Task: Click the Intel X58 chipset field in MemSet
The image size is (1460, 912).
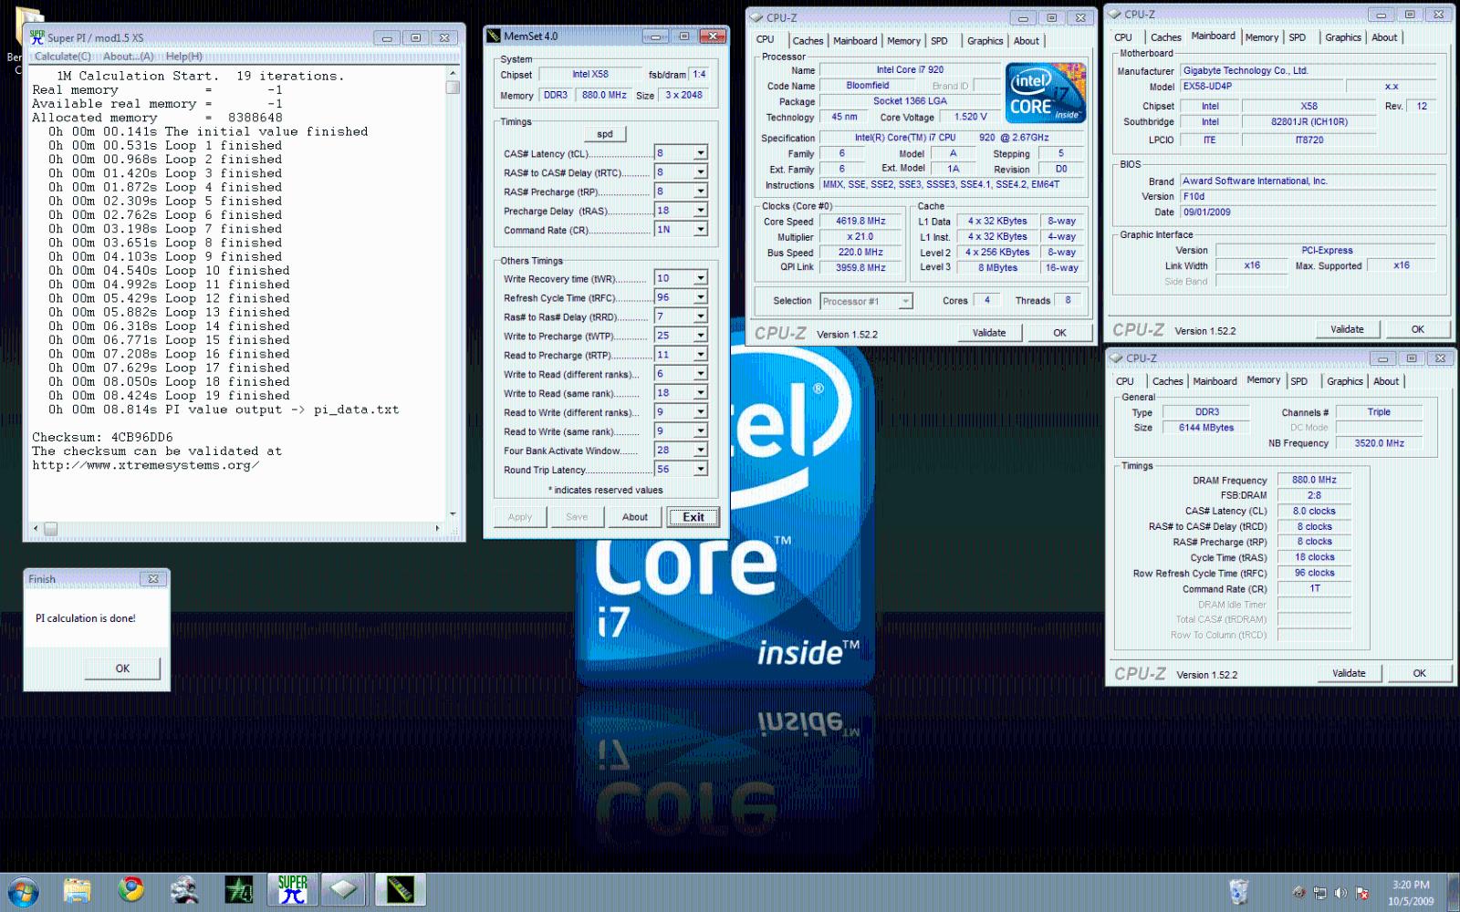Action: 590,75
